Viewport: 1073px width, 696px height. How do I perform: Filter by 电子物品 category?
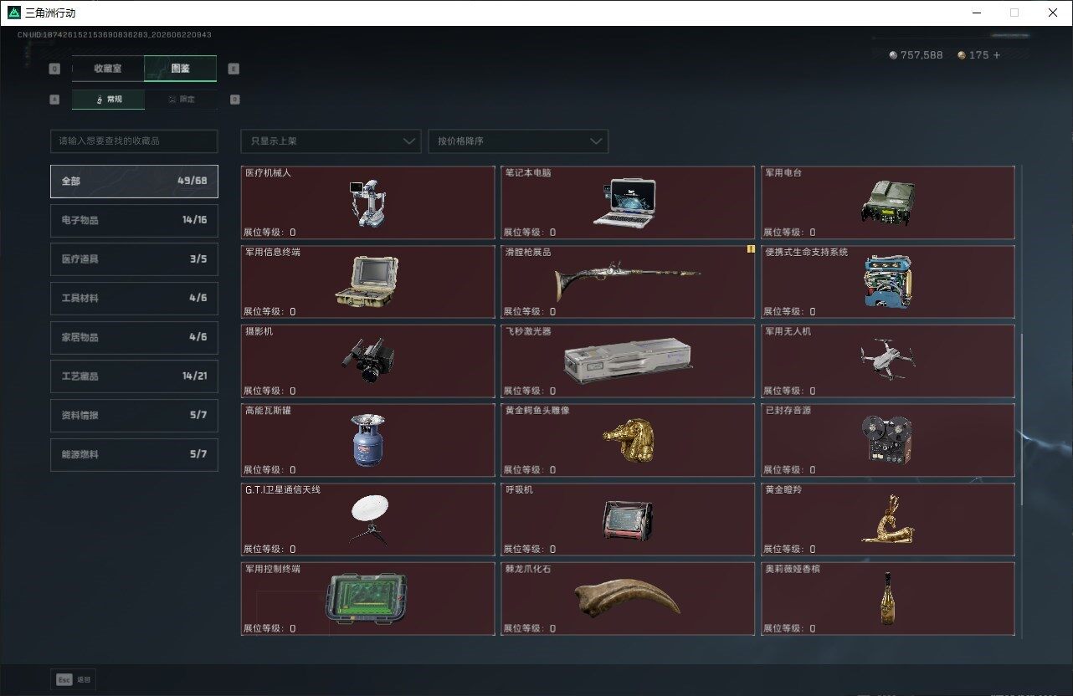[x=134, y=220]
